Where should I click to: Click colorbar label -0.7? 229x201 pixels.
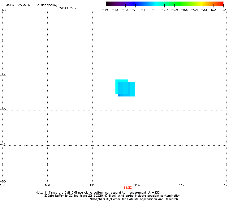click(x=165, y=10)
